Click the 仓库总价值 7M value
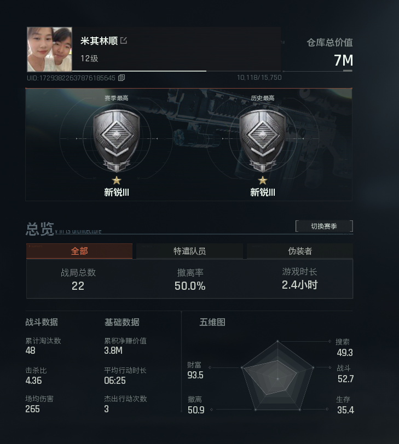399x444 pixels. click(343, 60)
